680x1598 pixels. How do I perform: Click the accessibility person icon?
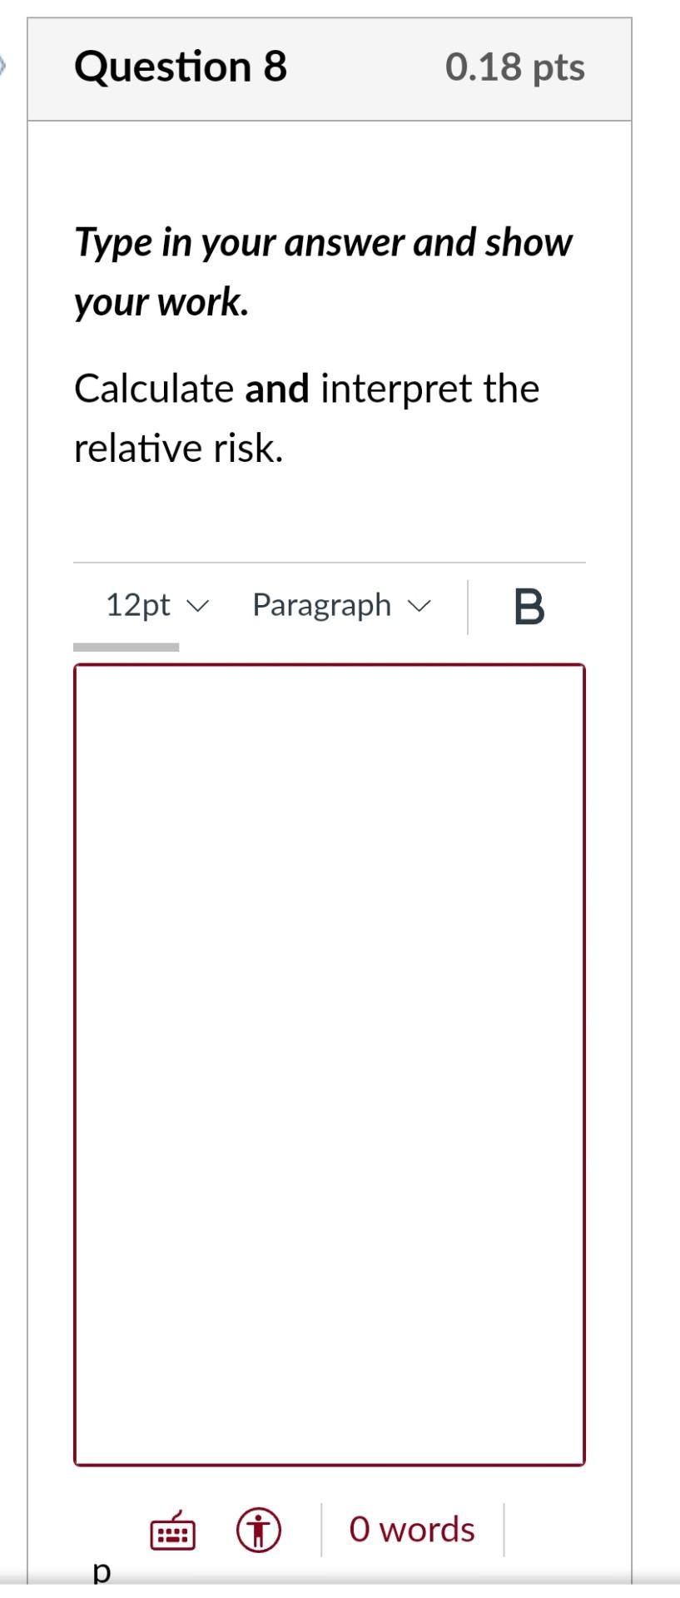point(261,1528)
